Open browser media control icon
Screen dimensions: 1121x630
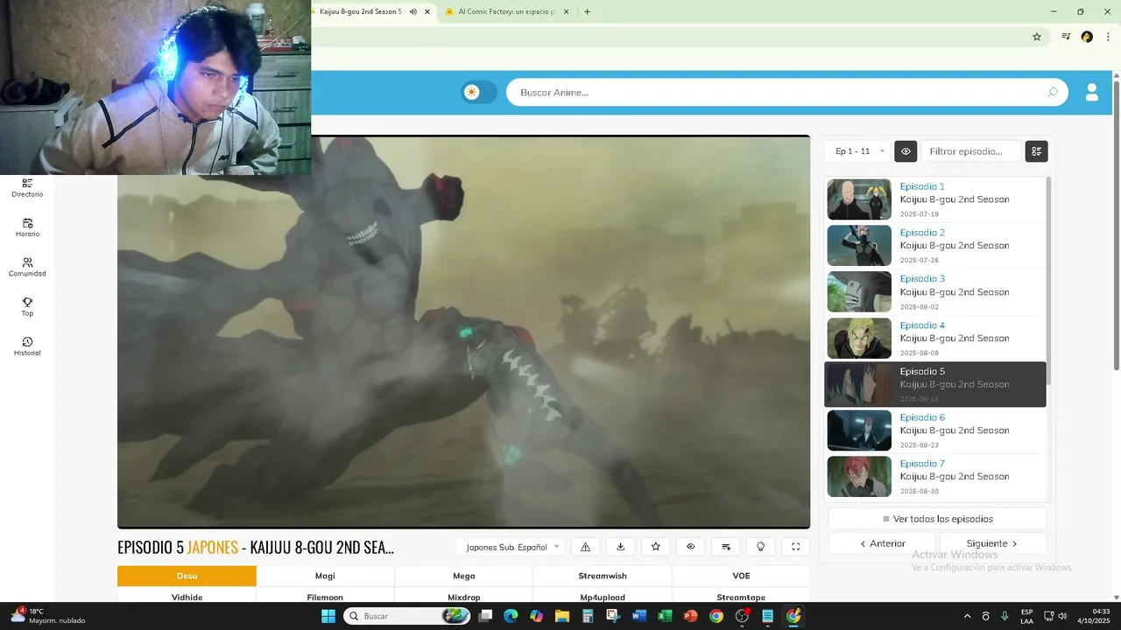1066,37
